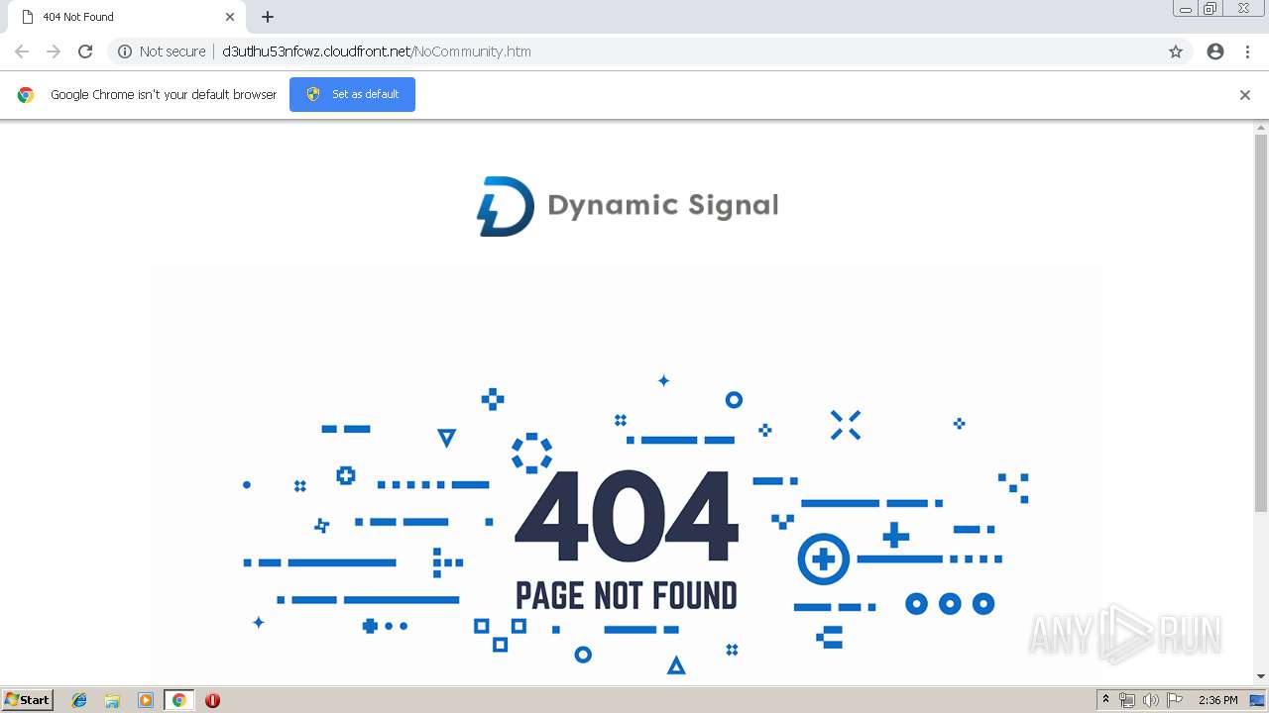Viewport: 1269px width, 713px height.
Task: Open Windows Explorer folder from taskbar
Action: (112, 700)
